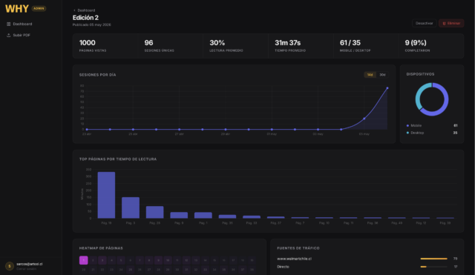The image size is (475, 275).
Task: Click heatmap cell for page 12
Action: tap(186, 260)
